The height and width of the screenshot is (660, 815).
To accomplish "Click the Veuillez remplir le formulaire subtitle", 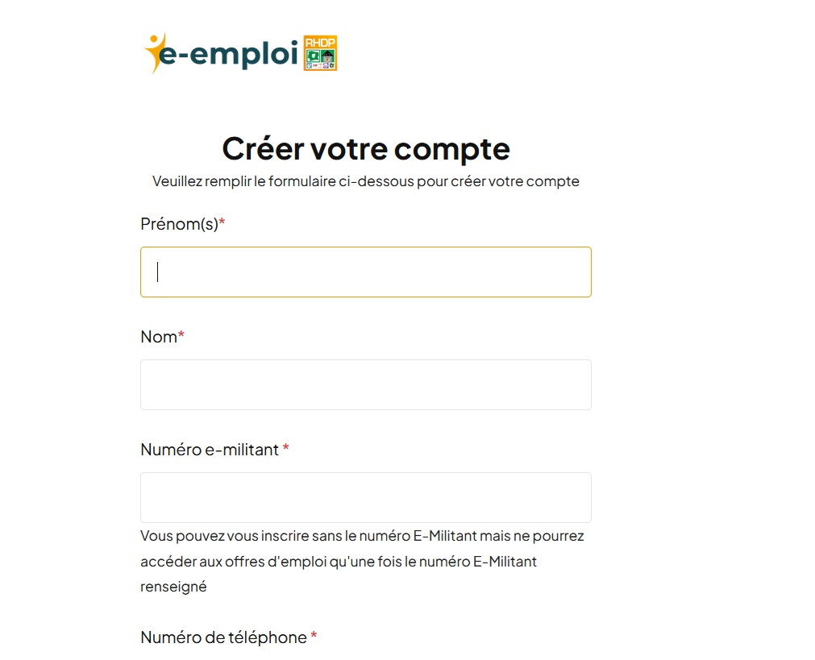I will click(366, 181).
